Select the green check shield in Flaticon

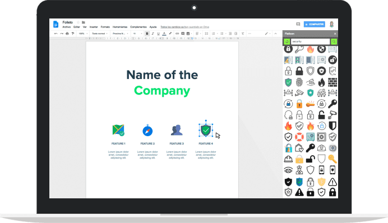(288, 82)
